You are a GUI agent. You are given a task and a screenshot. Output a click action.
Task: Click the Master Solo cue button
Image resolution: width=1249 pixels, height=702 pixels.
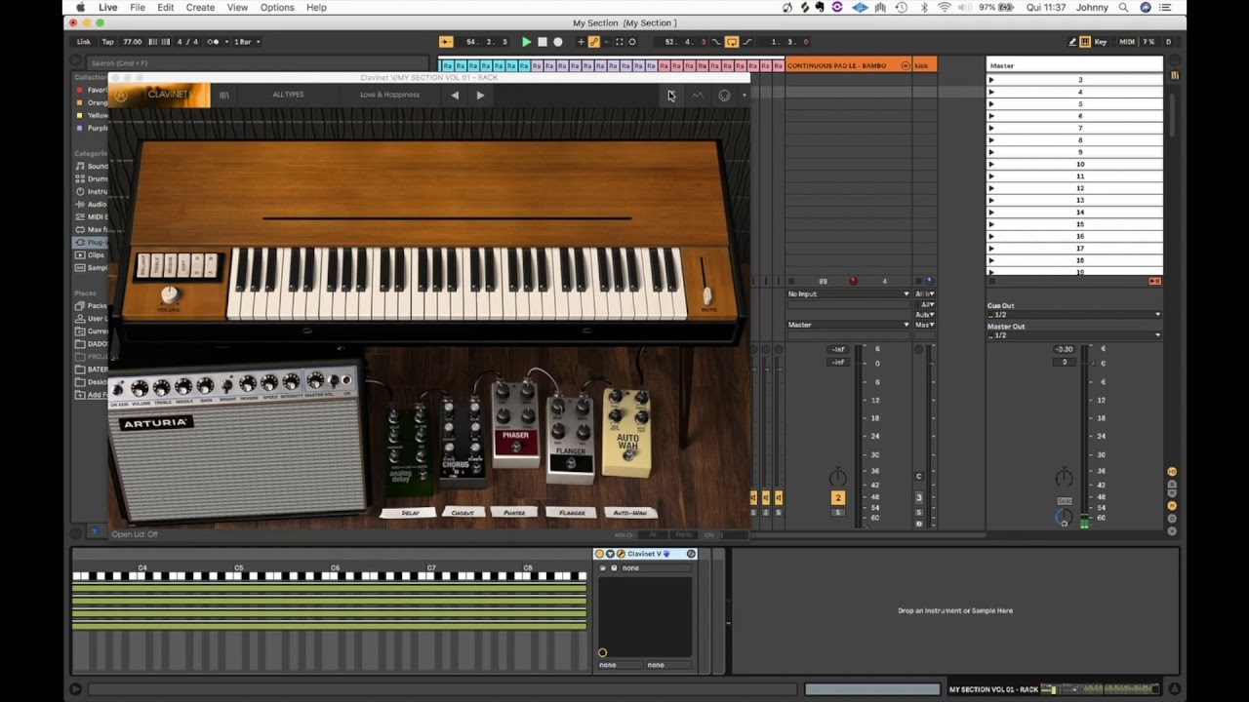(x=1065, y=501)
